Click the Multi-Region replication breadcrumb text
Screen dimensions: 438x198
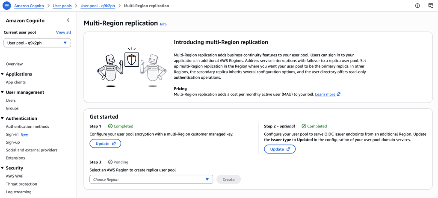pyautogui.click(x=146, y=6)
